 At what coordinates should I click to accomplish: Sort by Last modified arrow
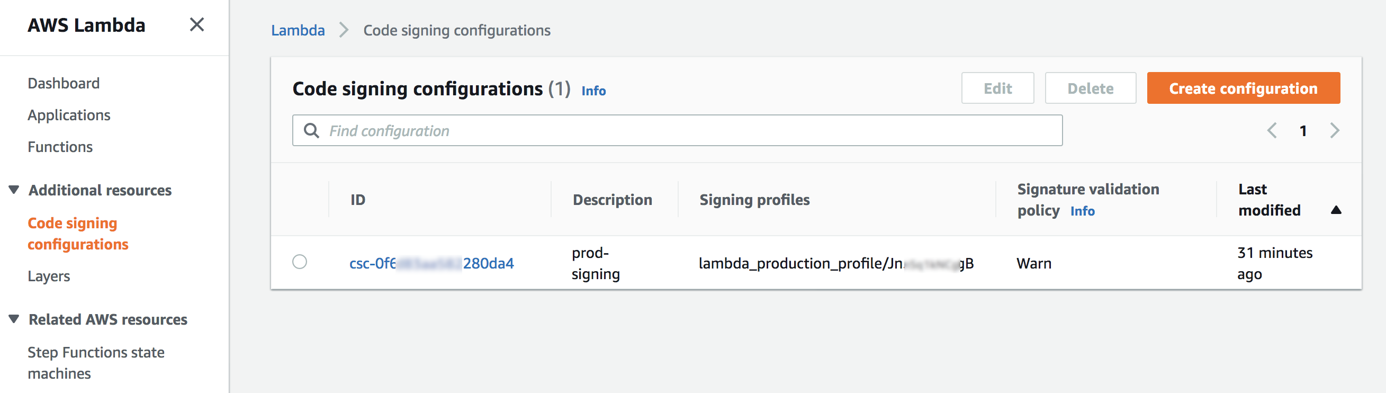(1335, 210)
